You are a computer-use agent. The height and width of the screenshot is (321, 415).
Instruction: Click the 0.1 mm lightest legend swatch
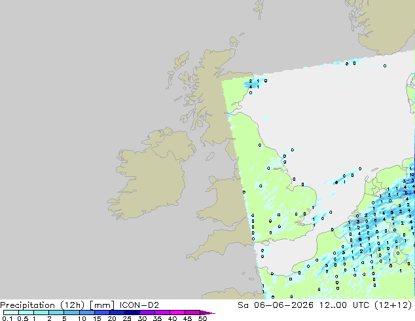pos(11,312)
